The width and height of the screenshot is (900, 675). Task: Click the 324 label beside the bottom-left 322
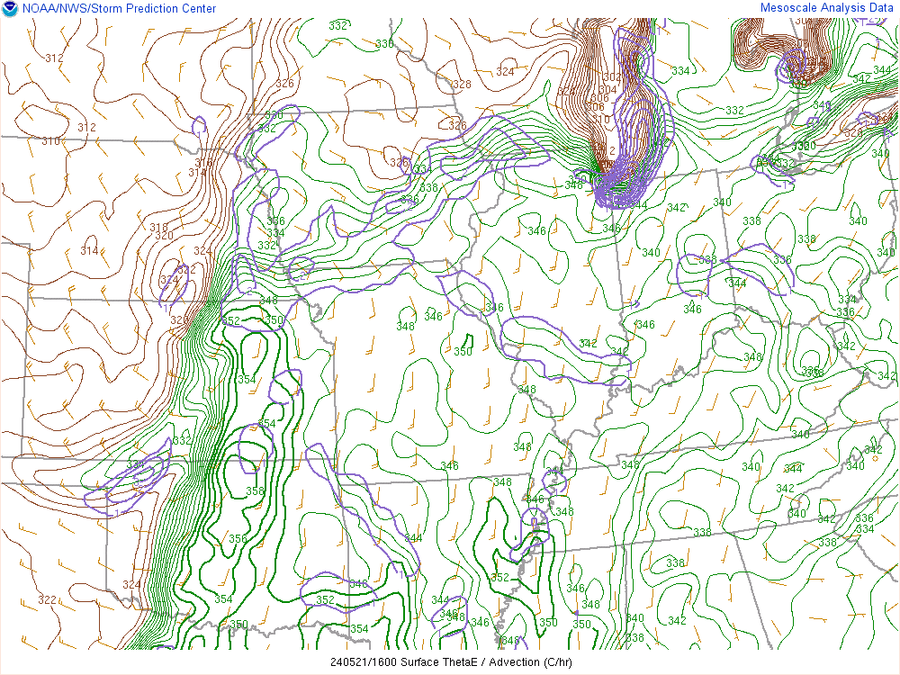click(131, 585)
